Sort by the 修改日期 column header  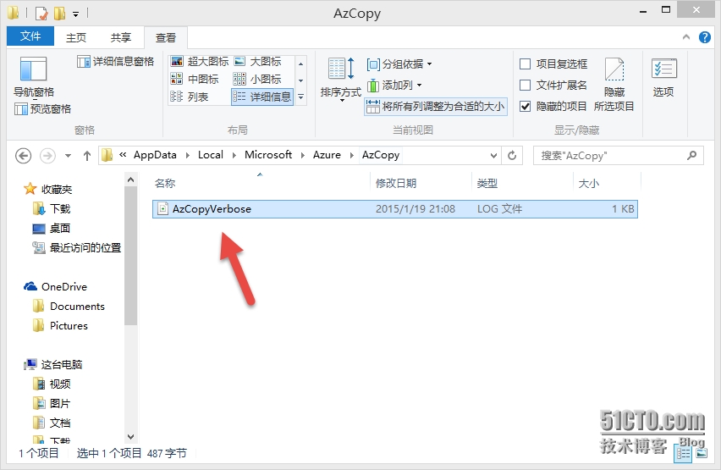421,183
